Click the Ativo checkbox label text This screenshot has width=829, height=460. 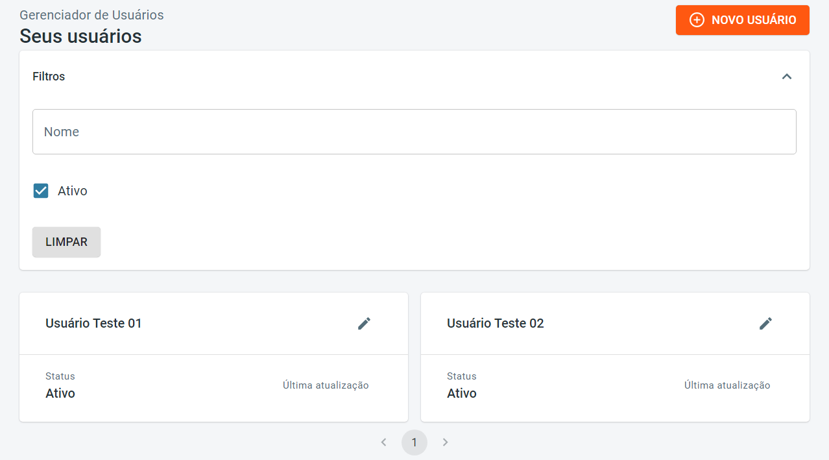point(73,191)
